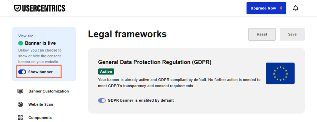Click the Show banner label text
317x122 pixels.
(40, 72)
